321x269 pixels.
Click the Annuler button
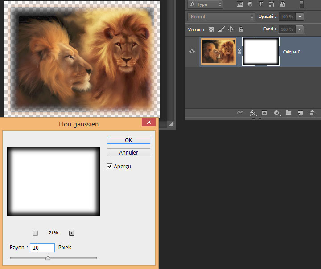pyautogui.click(x=128, y=152)
